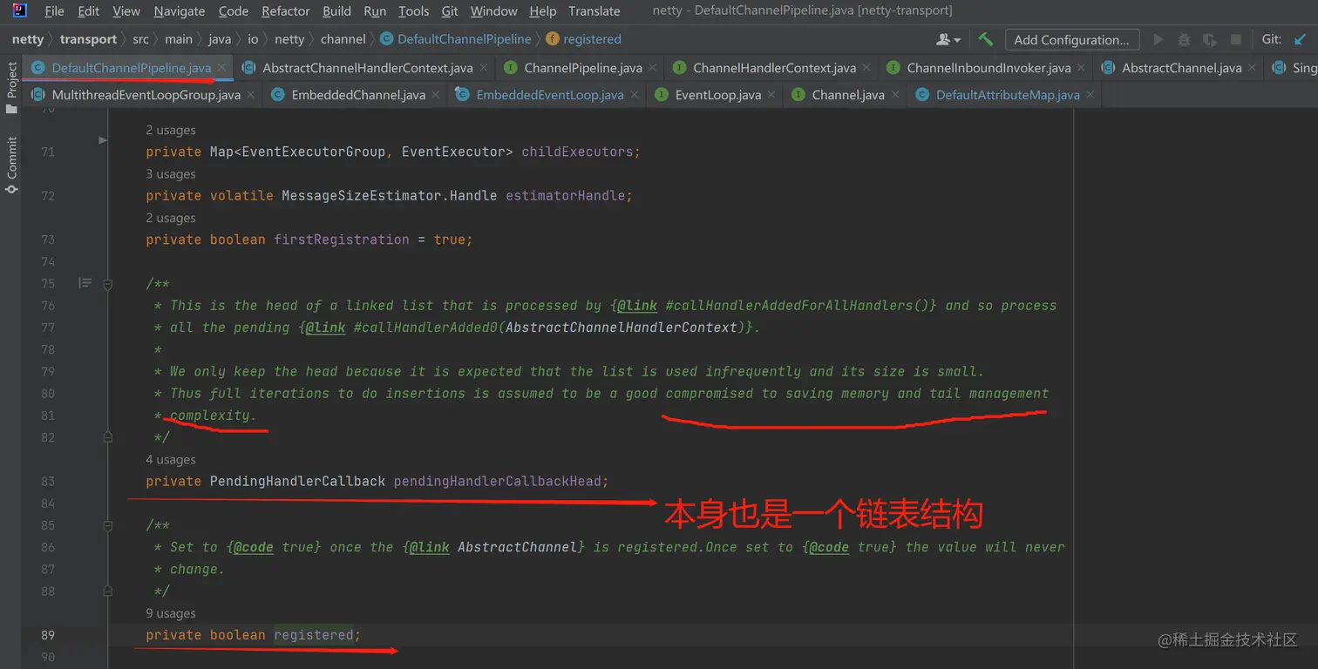Close the ChannelInboundInvoker.java tab
The width and height of the screenshot is (1318, 669).
click(x=1082, y=67)
